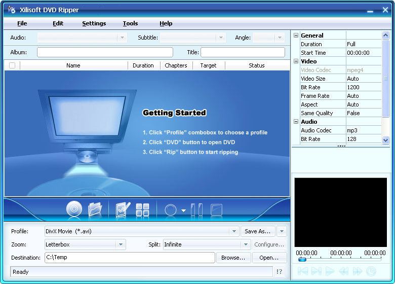Open the Tools menu
Image resolution: width=395 pixels, height=284 pixels.
point(130,23)
